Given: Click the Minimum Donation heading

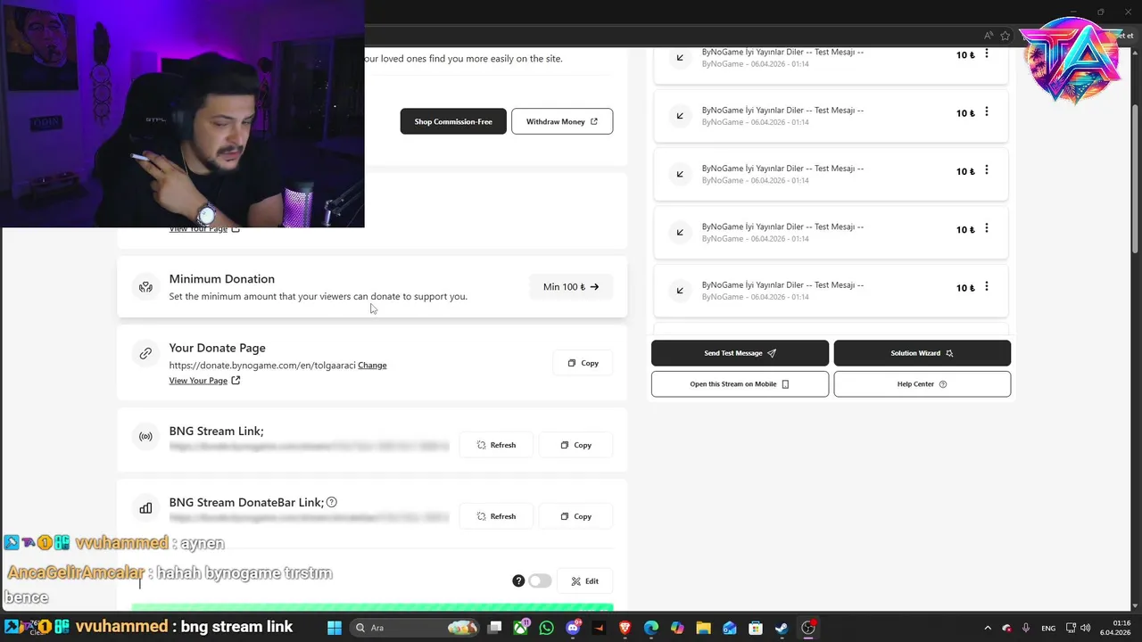Looking at the screenshot, I should click(222, 279).
